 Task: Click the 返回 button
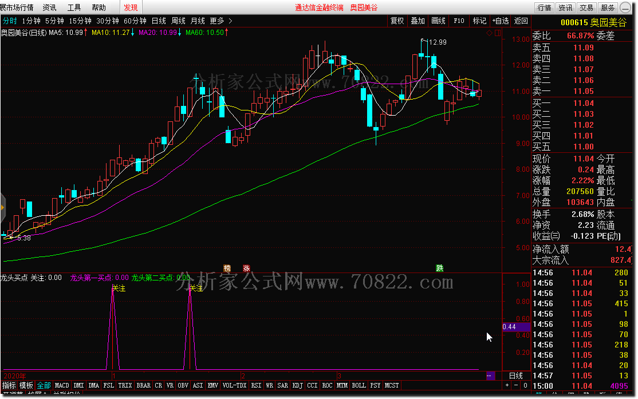pyautogui.click(x=521, y=21)
